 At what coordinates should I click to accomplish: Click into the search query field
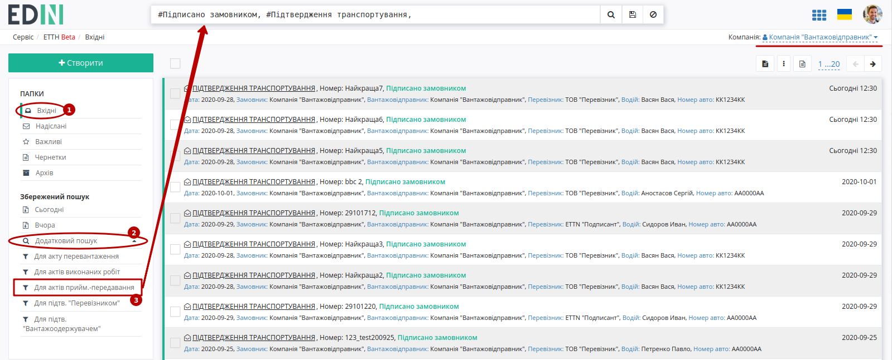pos(375,15)
